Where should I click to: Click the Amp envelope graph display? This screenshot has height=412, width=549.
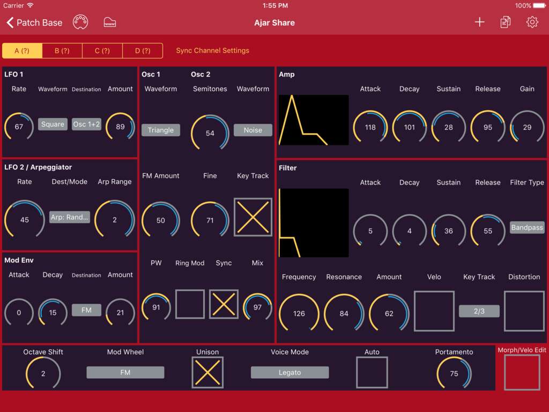(x=314, y=120)
